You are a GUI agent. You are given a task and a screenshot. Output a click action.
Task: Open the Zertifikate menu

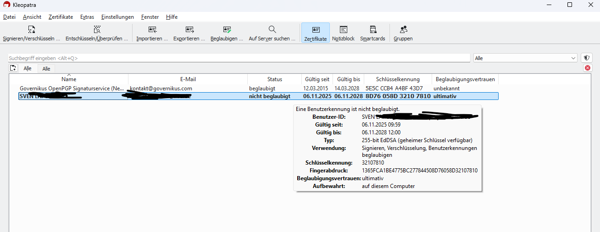pos(61,17)
